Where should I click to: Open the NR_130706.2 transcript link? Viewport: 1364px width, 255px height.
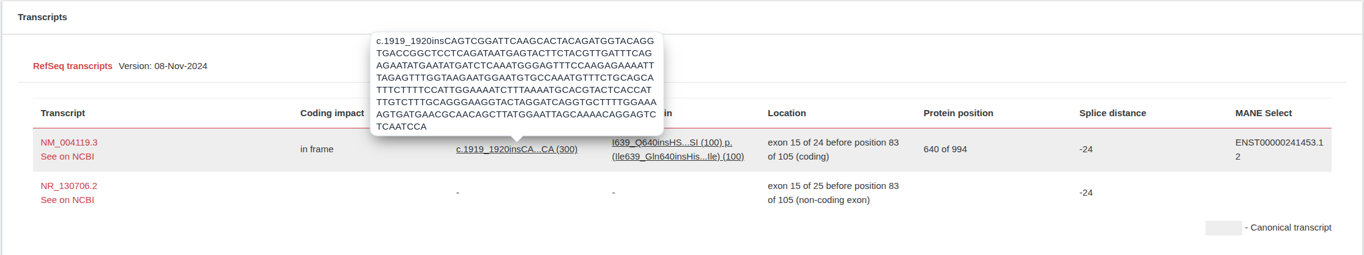coord(69,186)
